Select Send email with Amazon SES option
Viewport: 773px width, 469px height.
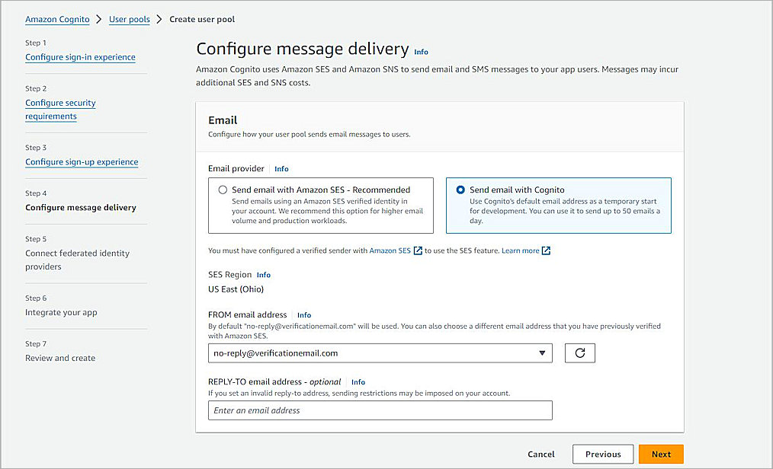tap(222, 190)
